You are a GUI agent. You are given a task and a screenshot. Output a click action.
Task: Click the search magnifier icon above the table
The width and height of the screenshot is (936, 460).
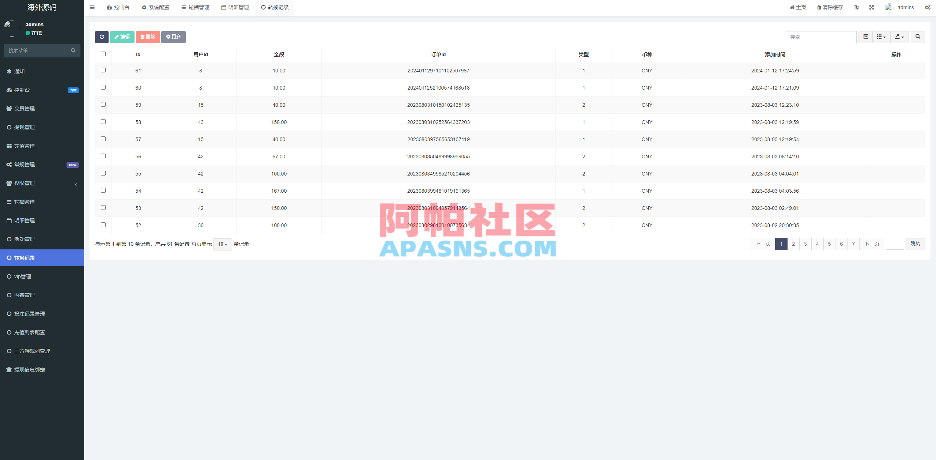(918, 37)
